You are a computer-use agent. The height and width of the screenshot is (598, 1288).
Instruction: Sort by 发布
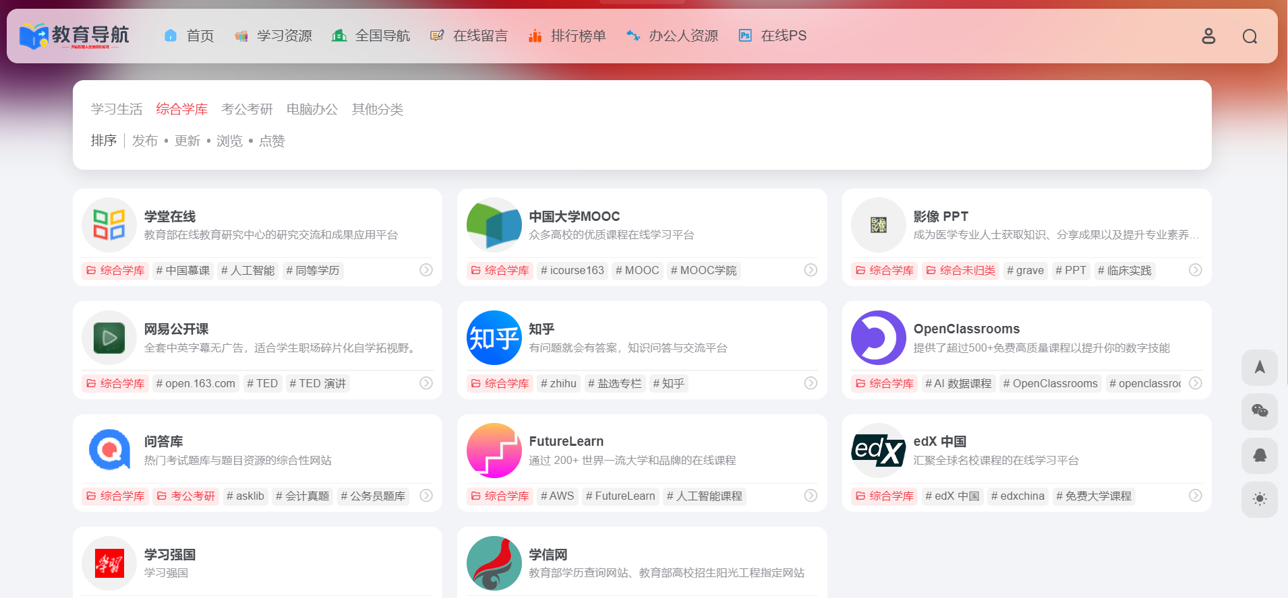145,141
